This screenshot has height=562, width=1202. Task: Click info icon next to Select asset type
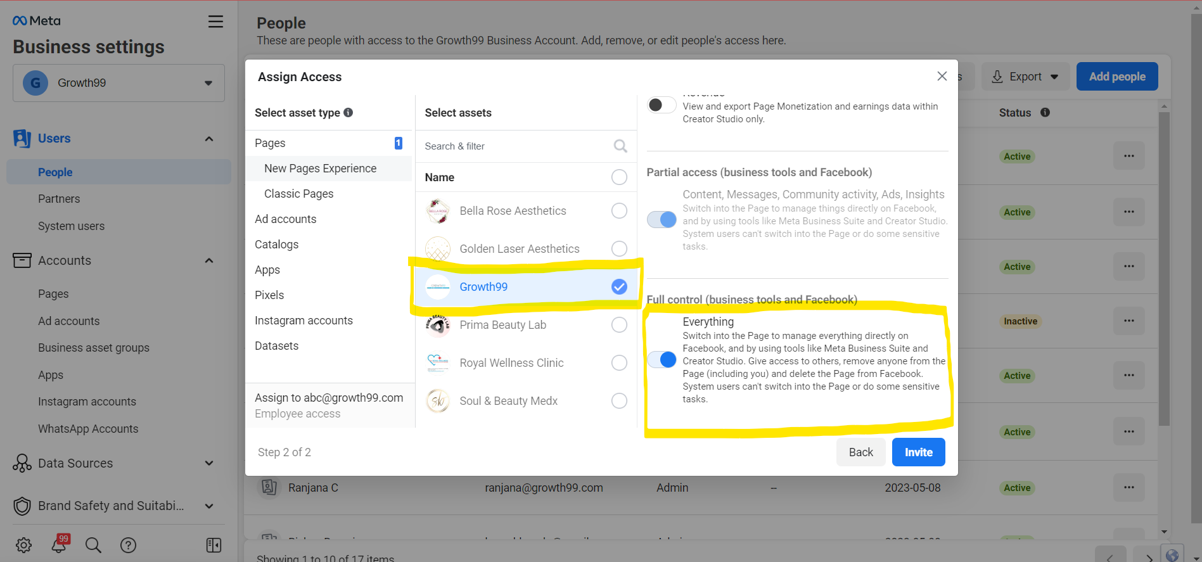348,112
